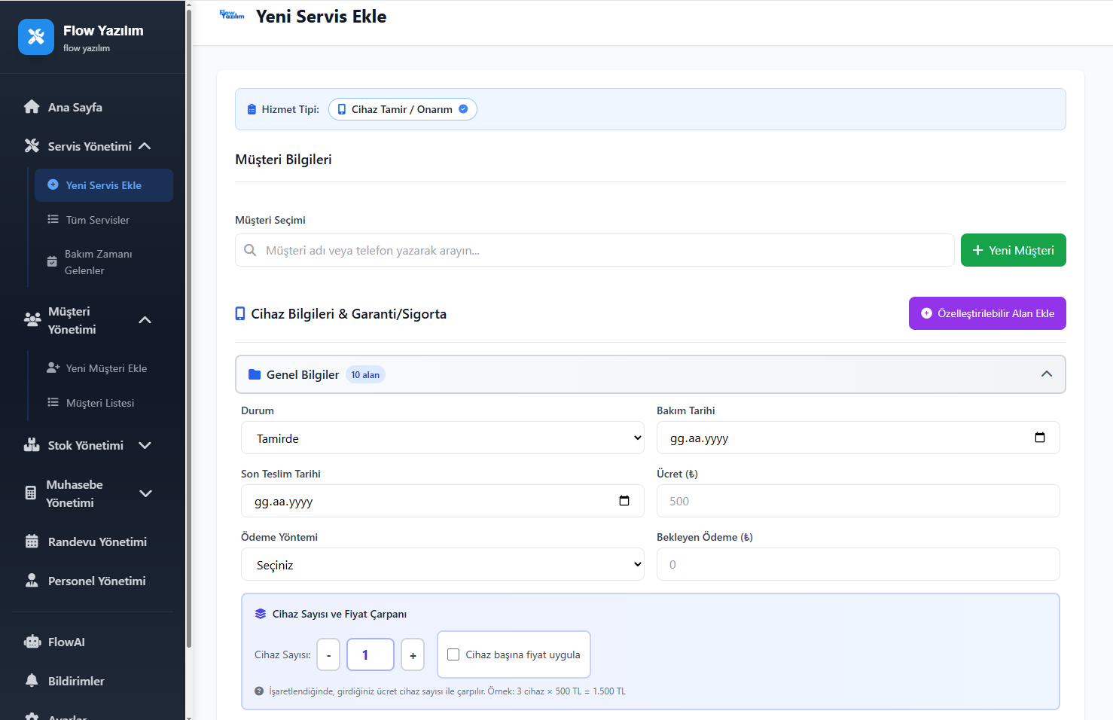The height and width of the screenshot is (720, 1113).
Task: Click the Stok Yönetimi boxes icon
Action: (x=32, y=445)
